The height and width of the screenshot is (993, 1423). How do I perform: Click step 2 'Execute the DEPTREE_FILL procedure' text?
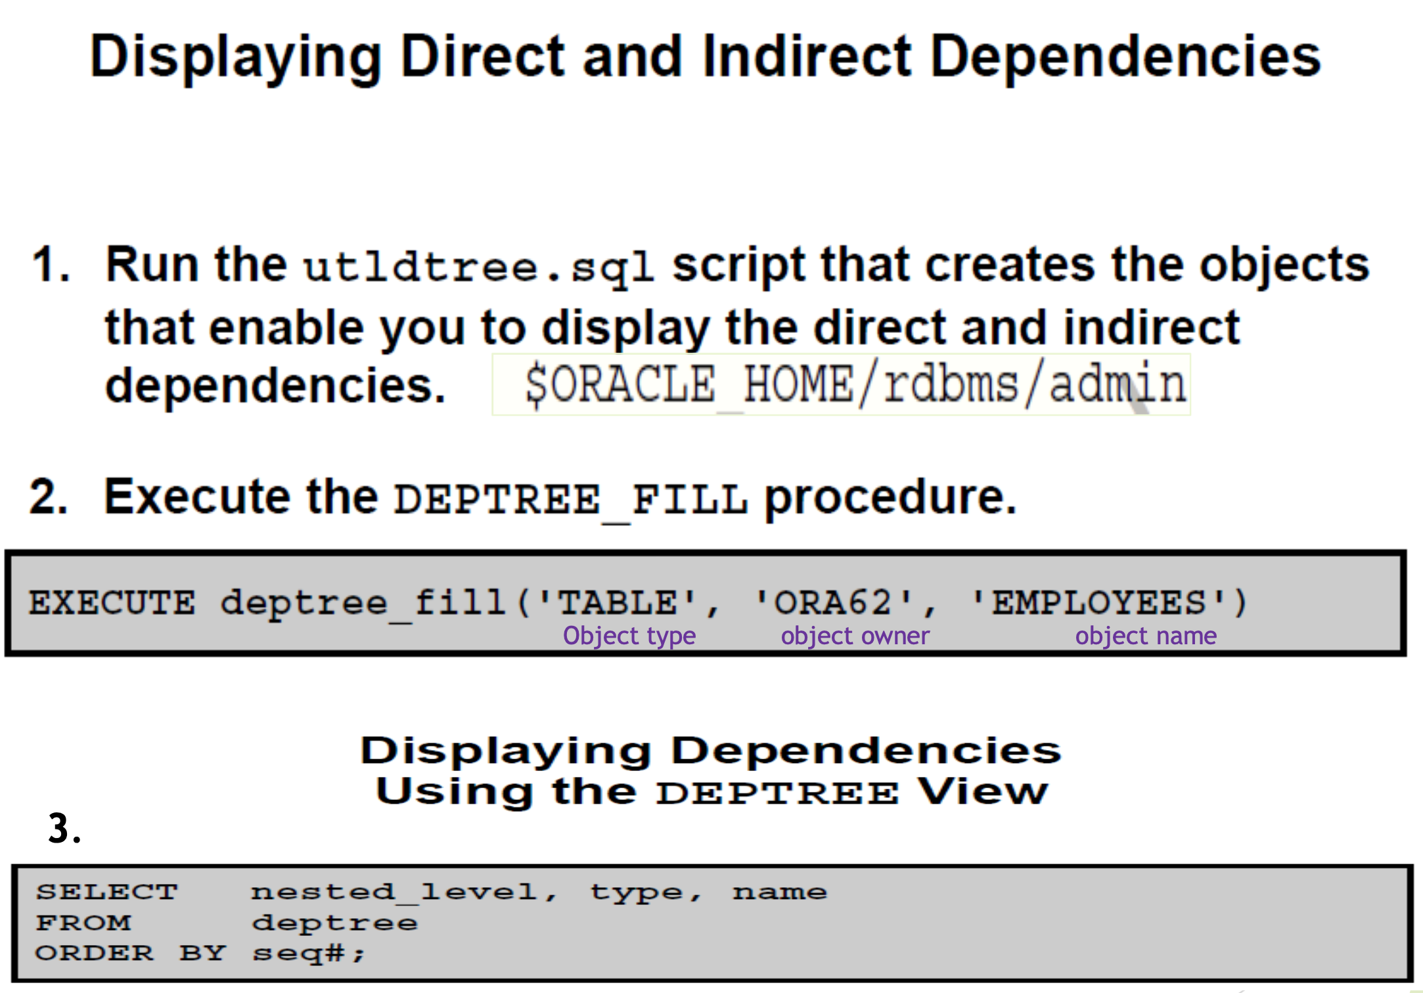[x=526, y=497]
